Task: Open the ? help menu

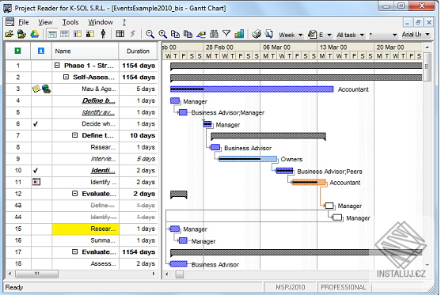Action: pos(124,22)
